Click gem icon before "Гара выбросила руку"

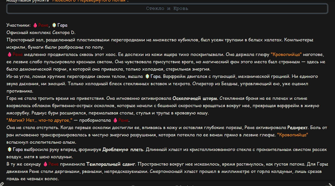(10, 150)
